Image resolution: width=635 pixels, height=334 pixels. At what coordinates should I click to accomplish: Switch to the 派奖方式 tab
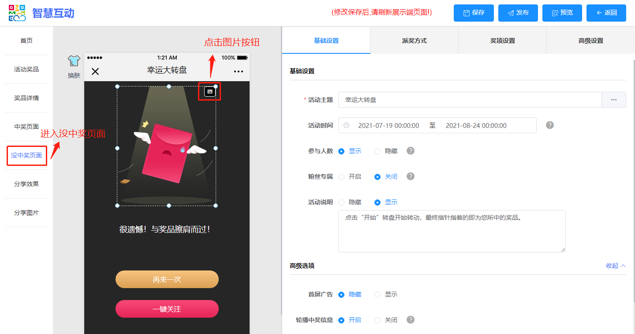(x=414, y=41)
